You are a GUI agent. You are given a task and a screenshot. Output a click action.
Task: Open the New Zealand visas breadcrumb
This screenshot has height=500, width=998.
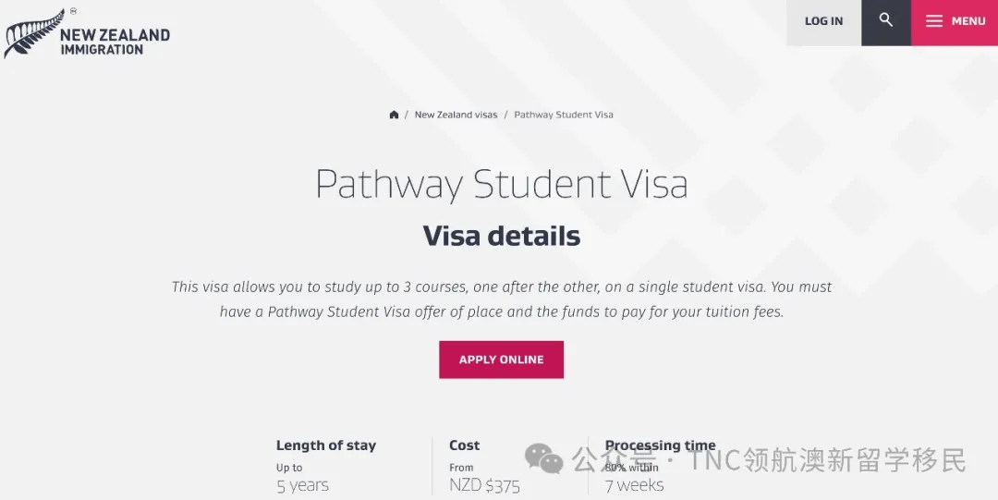[456, 115]
